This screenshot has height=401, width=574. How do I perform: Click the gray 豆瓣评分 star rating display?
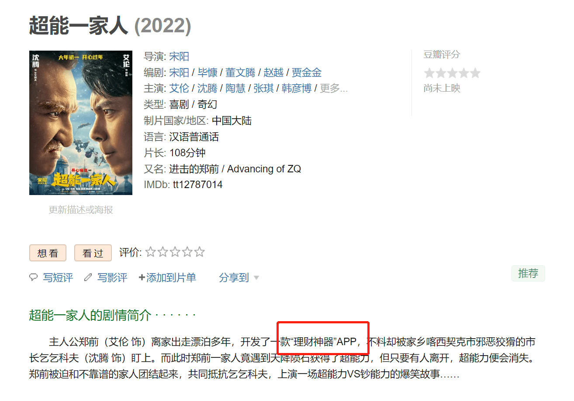point(452,73)
